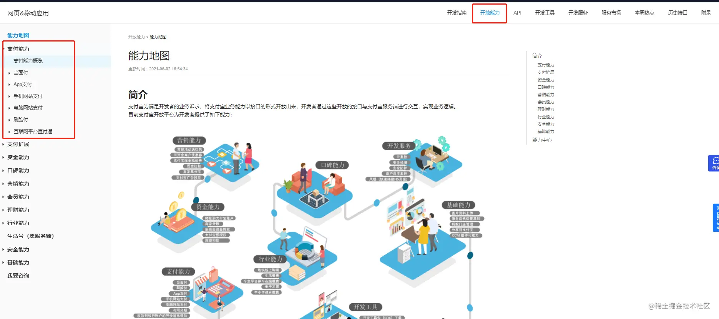The image size is (719, 319).
Task: Click the 开放能力 breadcrumb link
Action: [x=136, y=37]
